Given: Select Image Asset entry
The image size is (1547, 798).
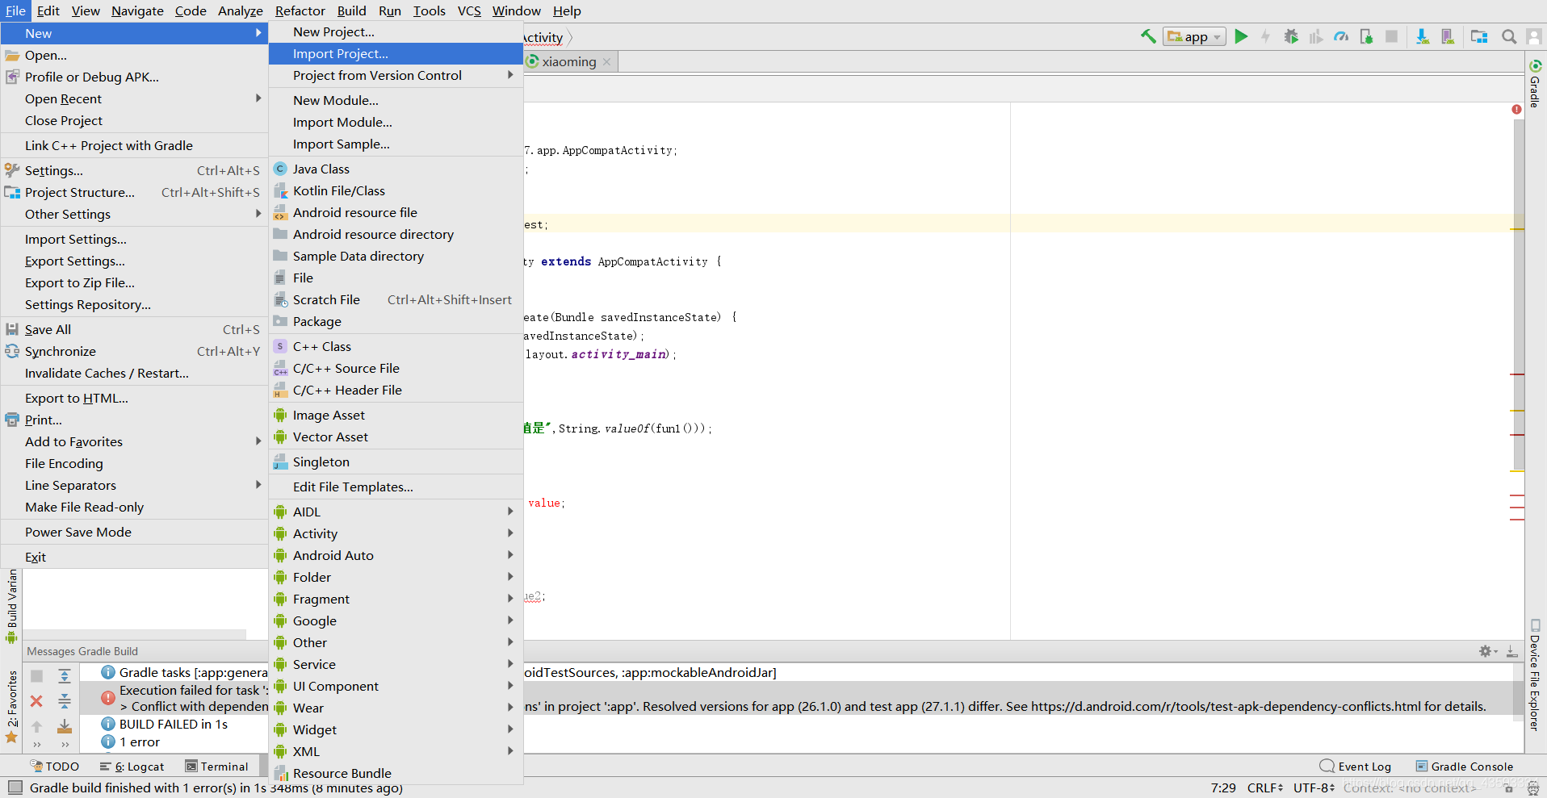Looking at the screenshot, I should click(396, 415).
